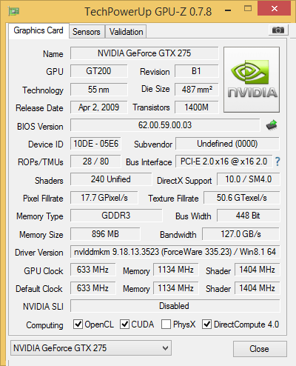296x366 pixels.
Task: Open the Validation tab
Action: [x=126, y=32]
